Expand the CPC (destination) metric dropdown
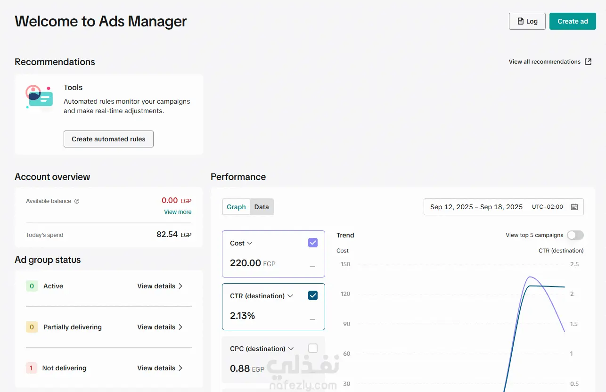This screenshot has width=606, height=392. coord(291,349)
